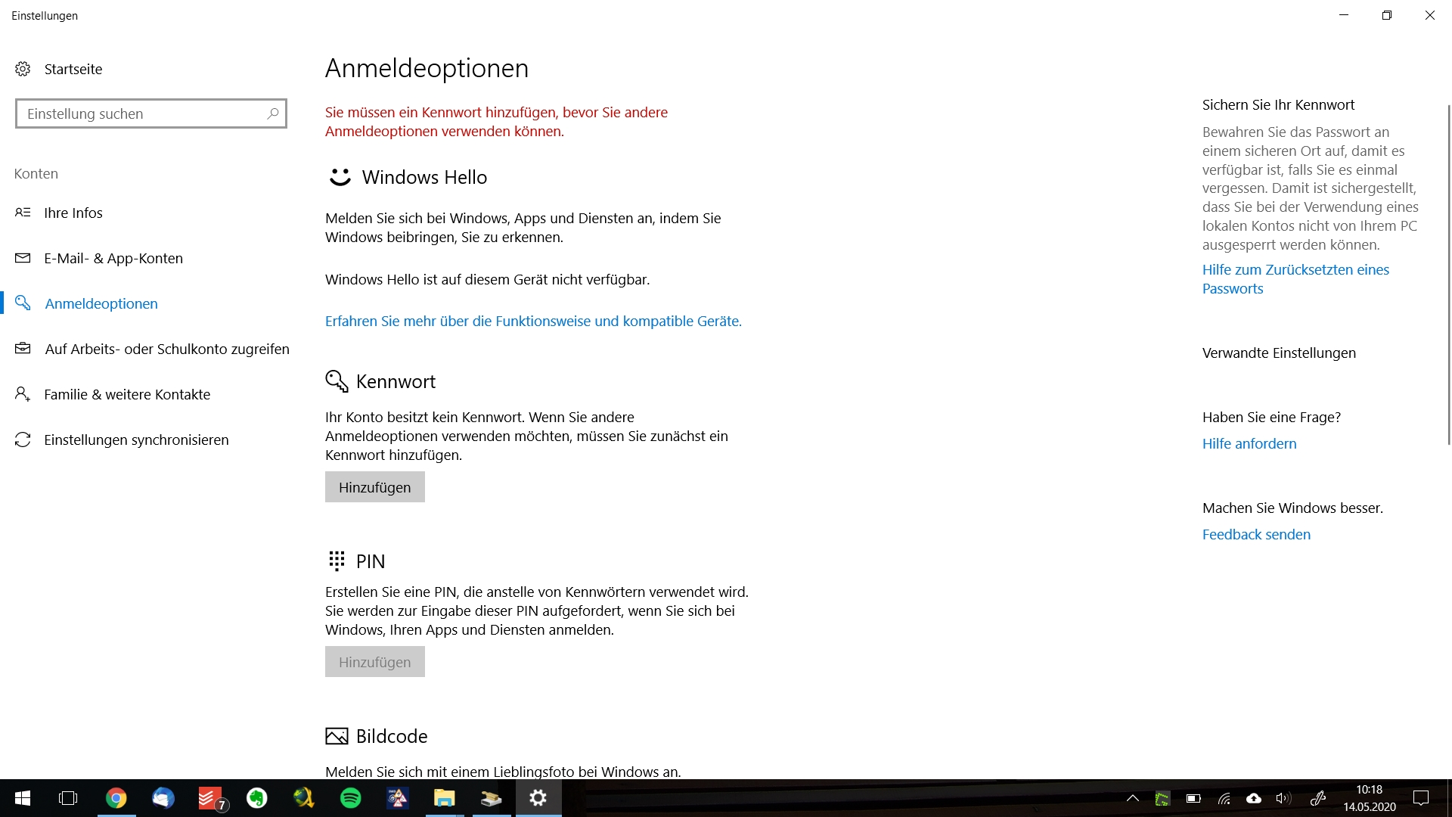Image resolution: width=1452 pixels, height=817 pixels.
Task: Click Feedback senden link
Action: 1256,534
